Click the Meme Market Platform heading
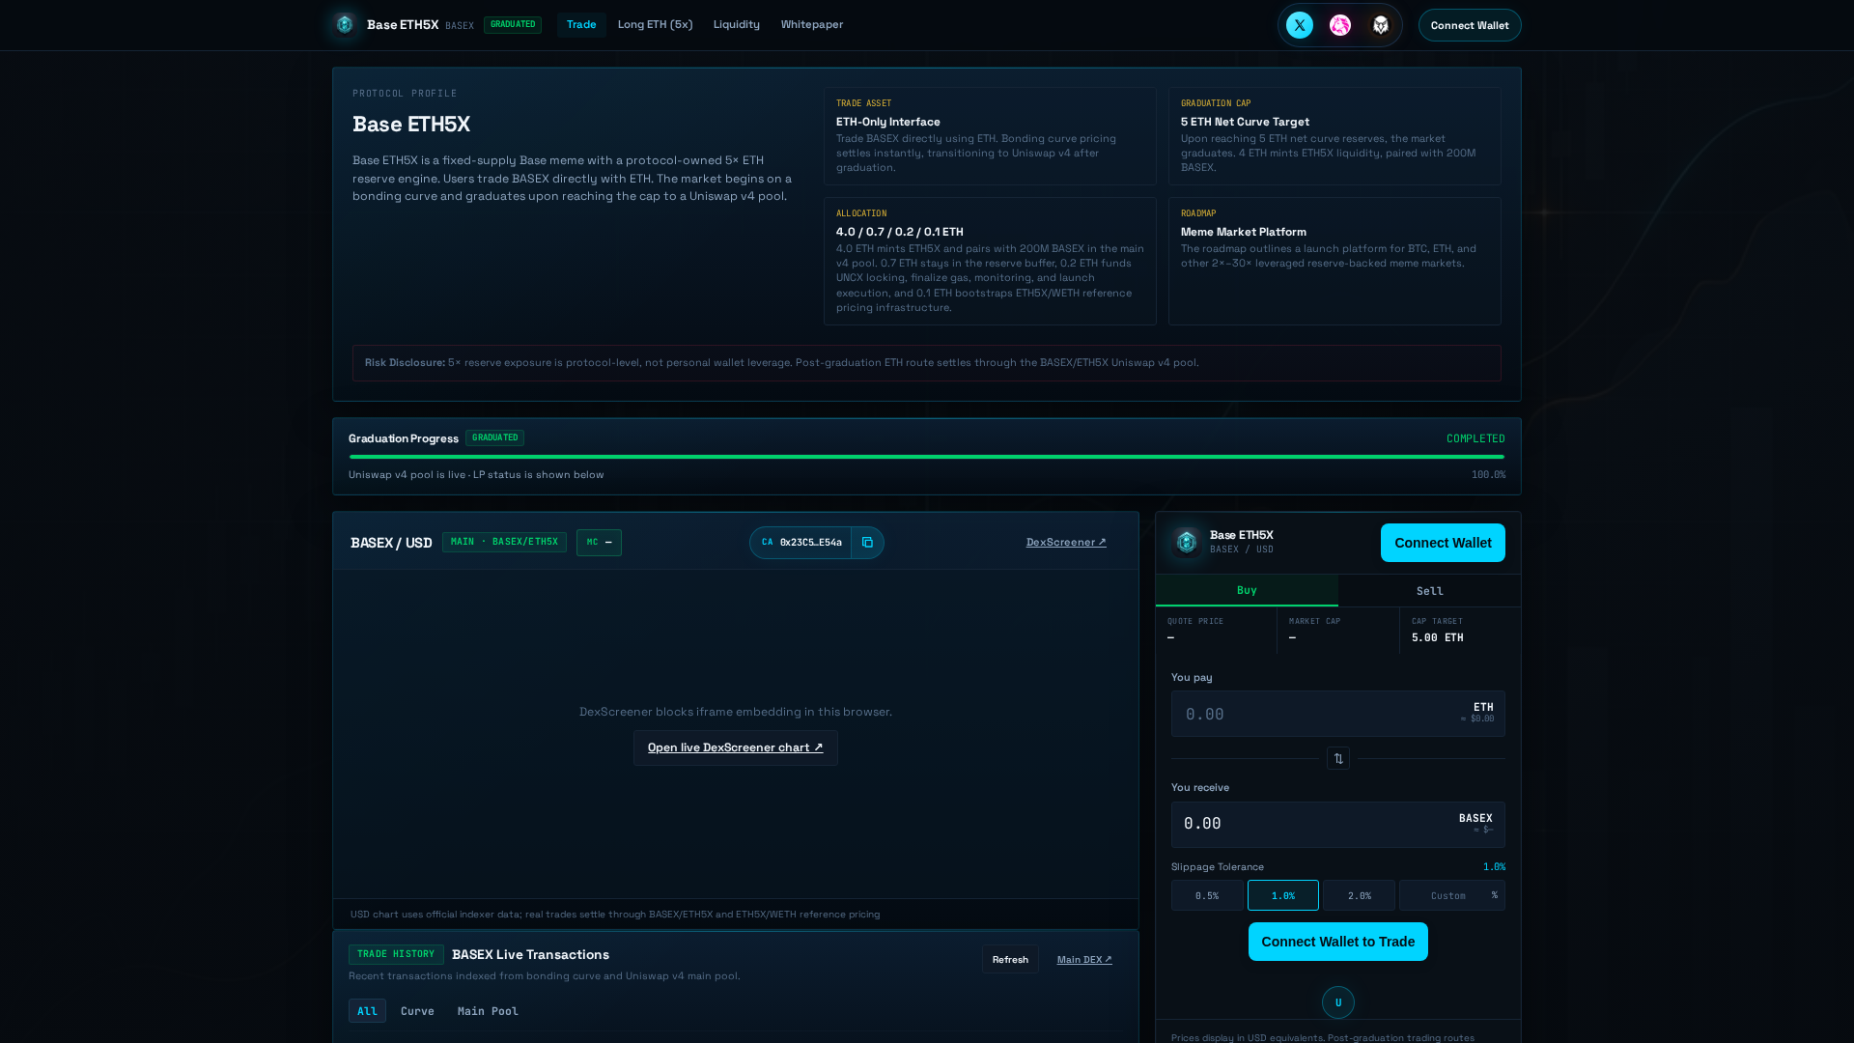Viewport: 1854px width, 1043px height. point(1244,232)
